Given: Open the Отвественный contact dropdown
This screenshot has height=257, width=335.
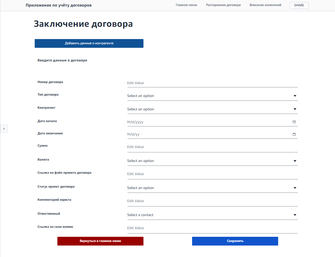Looking at the screenshot, I should 213,215.
